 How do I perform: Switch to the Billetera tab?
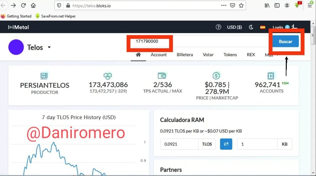pos(185,55)
